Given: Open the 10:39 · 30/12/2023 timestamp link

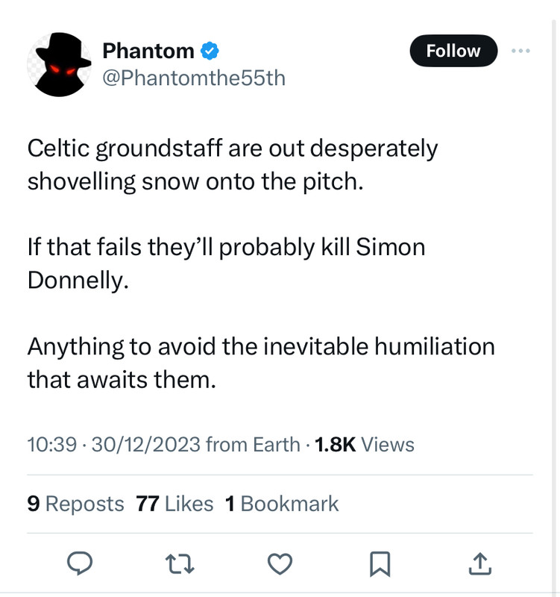Looking at the screenshot, I should 114,444.
